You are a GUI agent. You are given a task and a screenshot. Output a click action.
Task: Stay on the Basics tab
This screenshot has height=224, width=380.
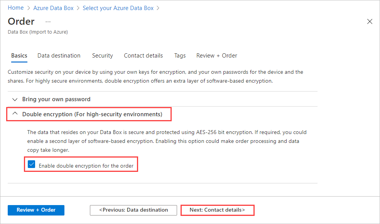19,55
